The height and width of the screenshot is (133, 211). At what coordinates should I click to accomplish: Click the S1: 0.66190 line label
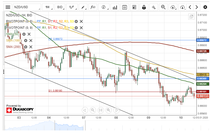click(x=55, y=91)
